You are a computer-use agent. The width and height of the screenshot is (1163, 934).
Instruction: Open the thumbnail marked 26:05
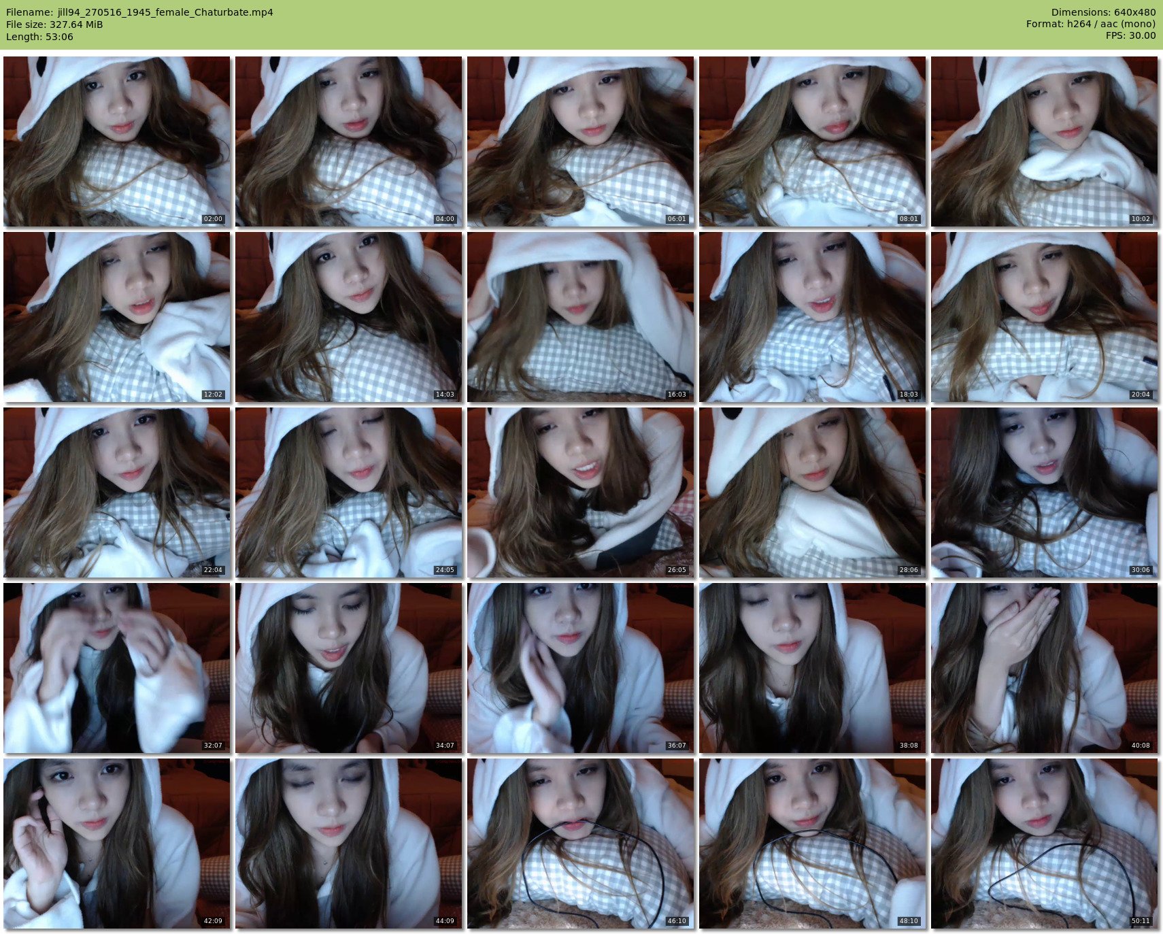click(580, 493)
